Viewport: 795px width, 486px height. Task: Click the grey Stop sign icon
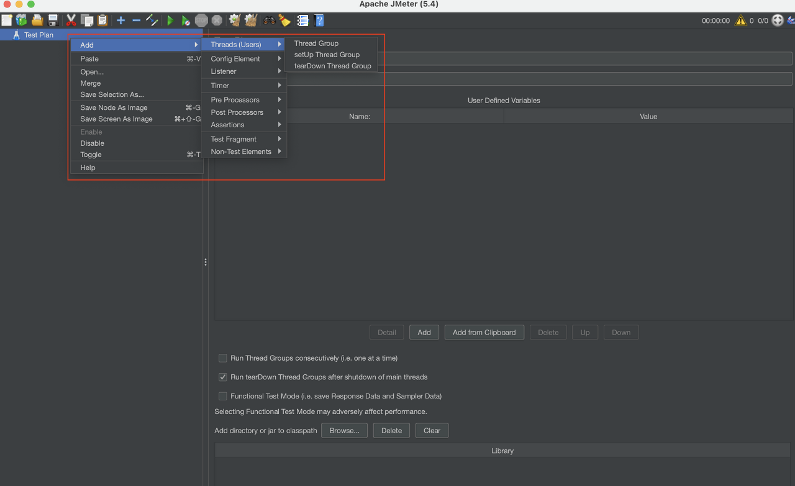tap(201, 20)
